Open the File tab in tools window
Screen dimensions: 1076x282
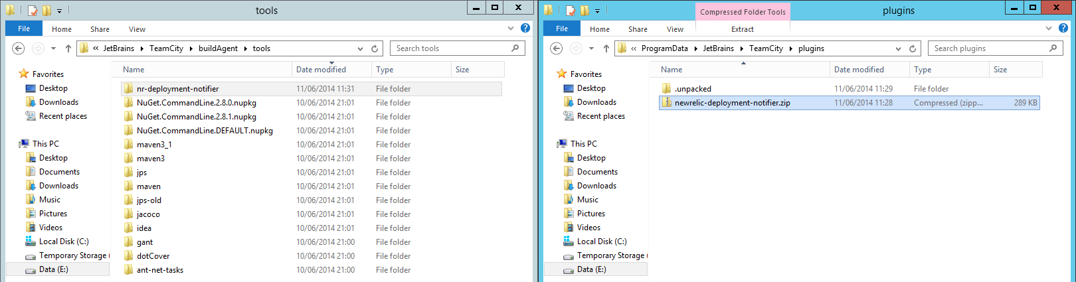coord(24,29)
